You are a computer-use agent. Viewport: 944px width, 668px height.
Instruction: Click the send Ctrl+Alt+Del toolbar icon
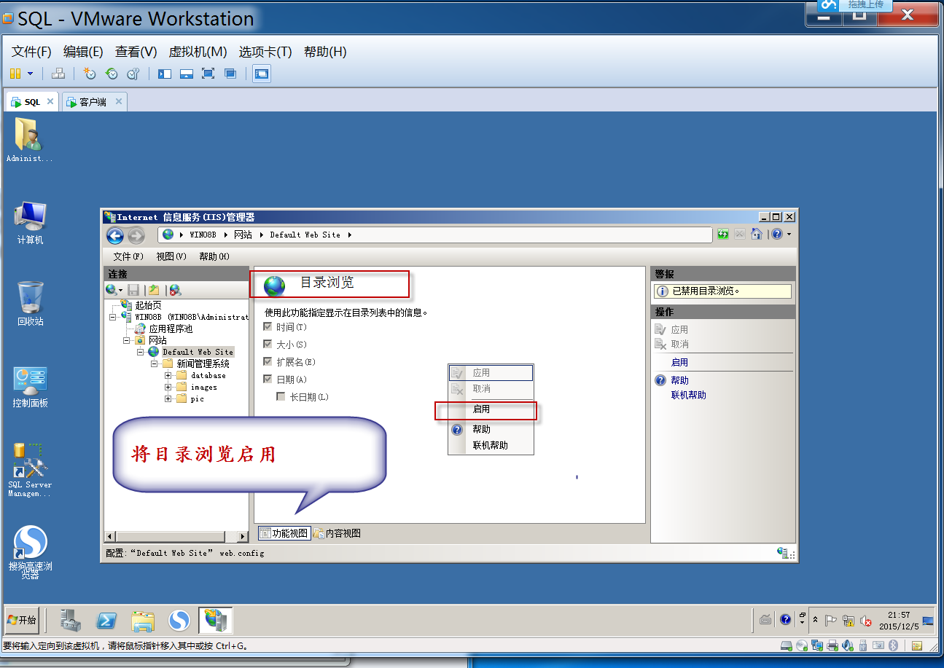click(59, 74)
